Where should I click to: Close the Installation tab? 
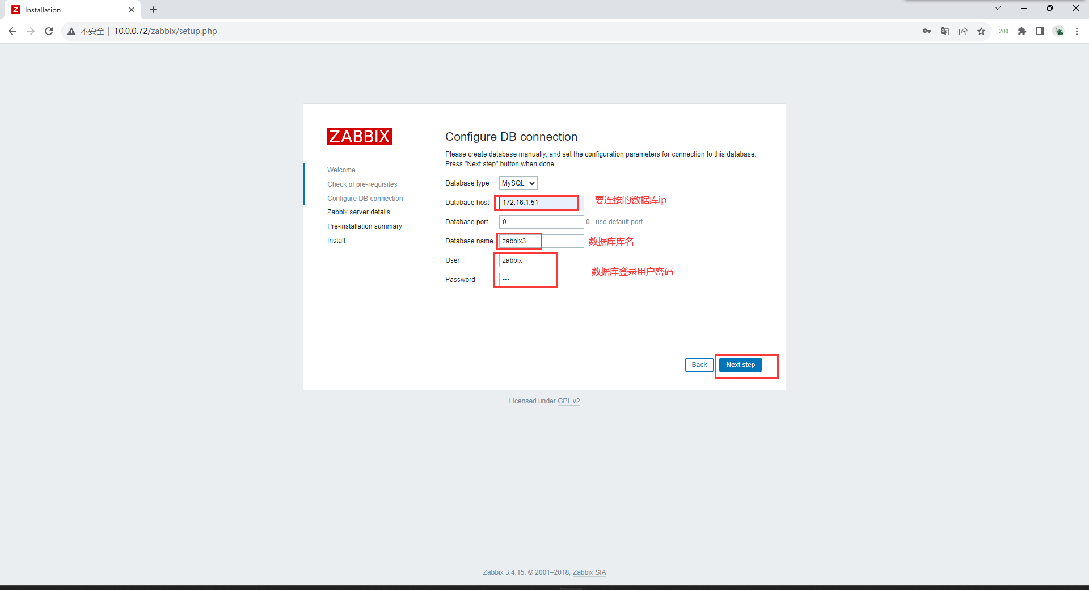tap(132, 10)
